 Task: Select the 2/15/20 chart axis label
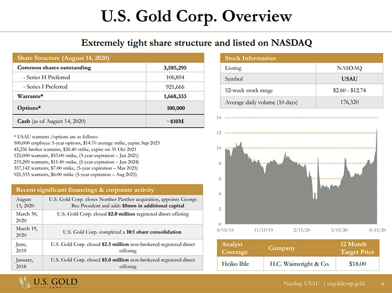tap(302, 230)
